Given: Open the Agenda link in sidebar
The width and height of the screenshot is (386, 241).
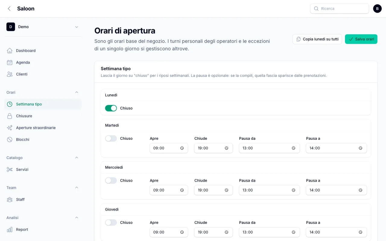Looking at the screenshot, I should (x=43, y=62).
